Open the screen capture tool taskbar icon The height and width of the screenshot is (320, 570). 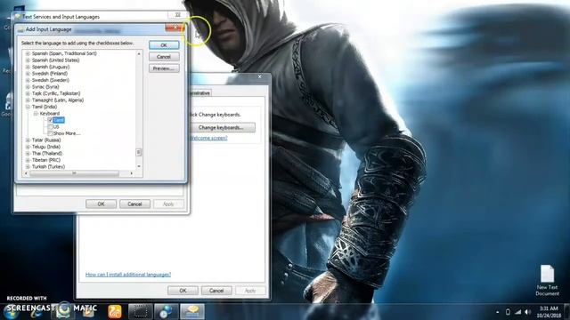pyautogui.click(x=141, y=312)
